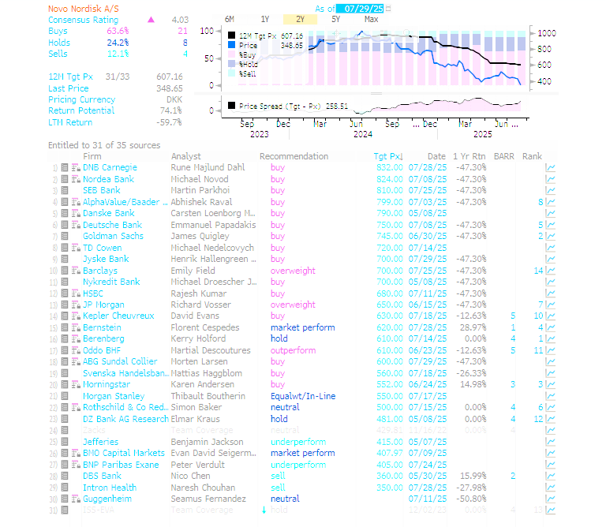The height and width of the screenshot is (527, 606).
Task: Toggle Price Spread legend swatch
Action: point(231,106)
